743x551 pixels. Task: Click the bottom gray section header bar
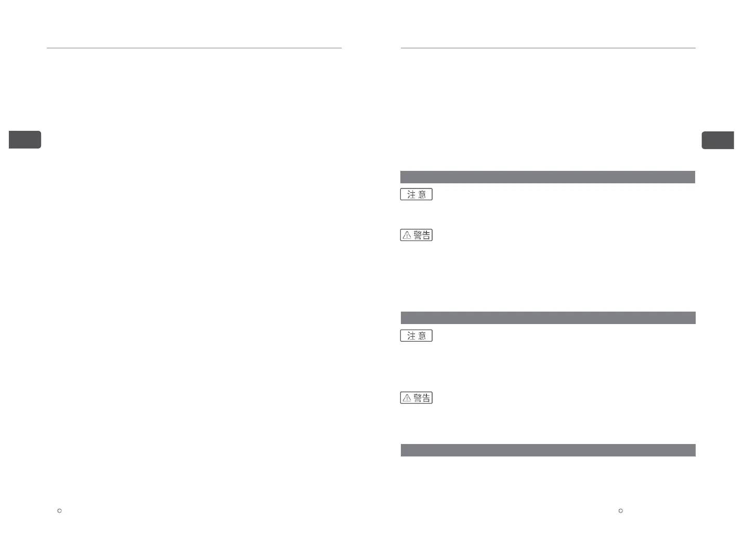[x=548, y=450]
